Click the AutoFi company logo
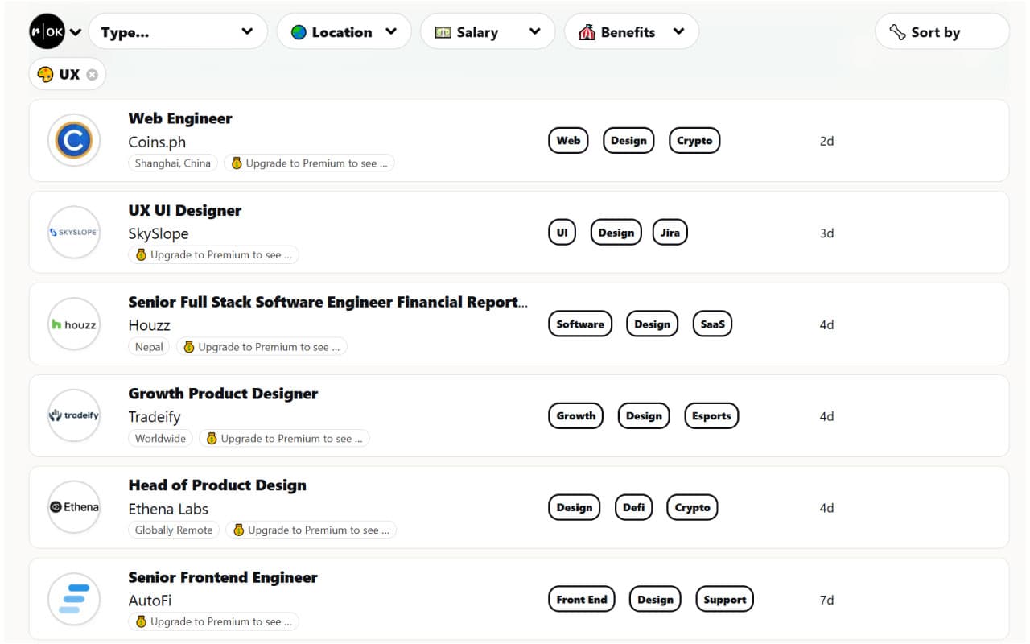The image size is (1030, 644). [74, 600]
